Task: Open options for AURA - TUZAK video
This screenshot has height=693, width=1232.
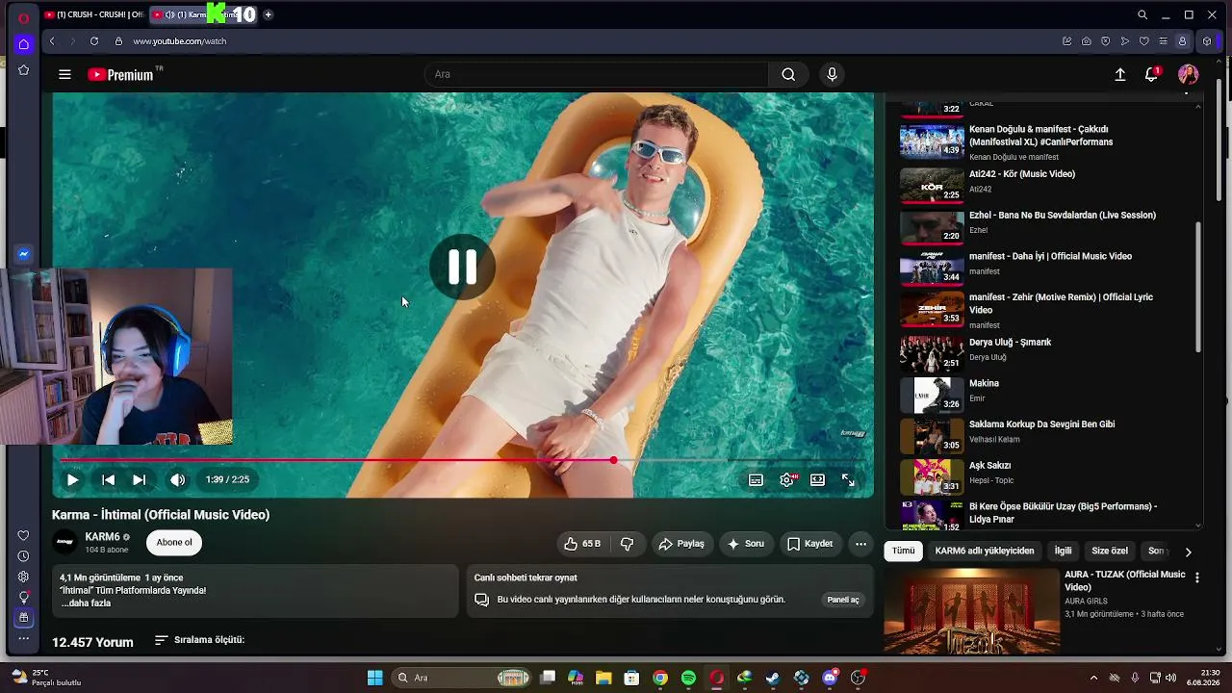Action: [x=1197, y=577]
